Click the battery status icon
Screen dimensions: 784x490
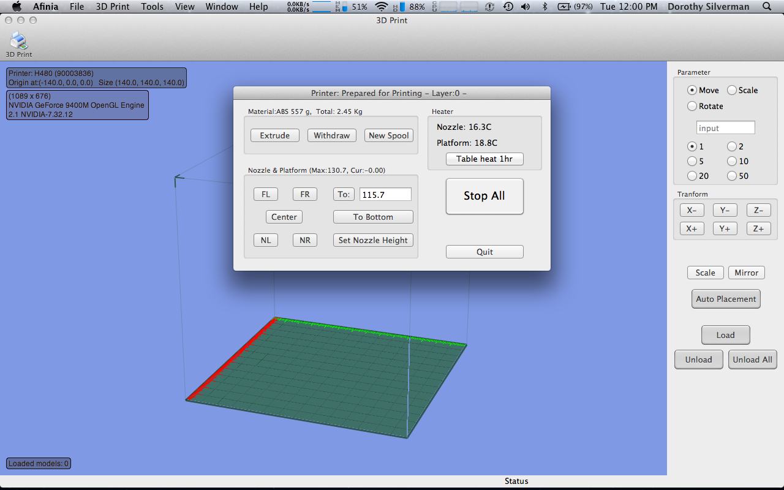(563, 7)
